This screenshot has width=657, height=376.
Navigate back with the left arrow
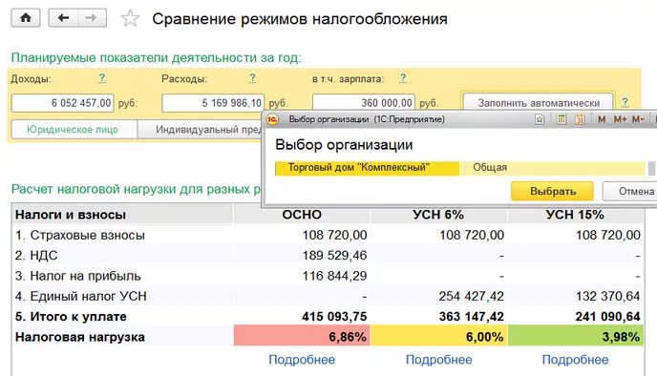click(x=63, y=18)
